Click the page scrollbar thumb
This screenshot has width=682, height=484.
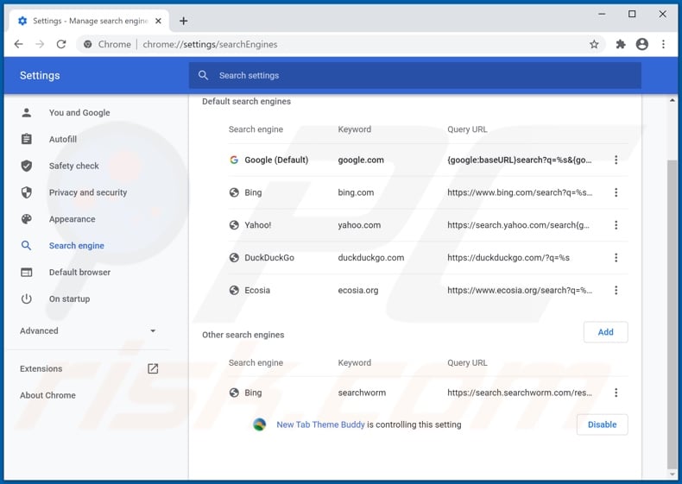(672, 314)
